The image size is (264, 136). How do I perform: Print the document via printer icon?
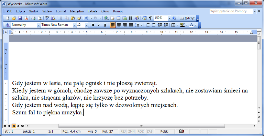(x=33, y=18)
